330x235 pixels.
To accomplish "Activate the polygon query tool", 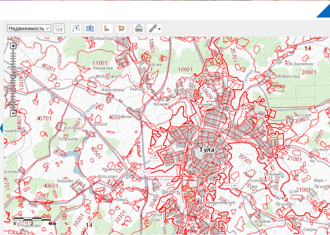I will (90, 28).
